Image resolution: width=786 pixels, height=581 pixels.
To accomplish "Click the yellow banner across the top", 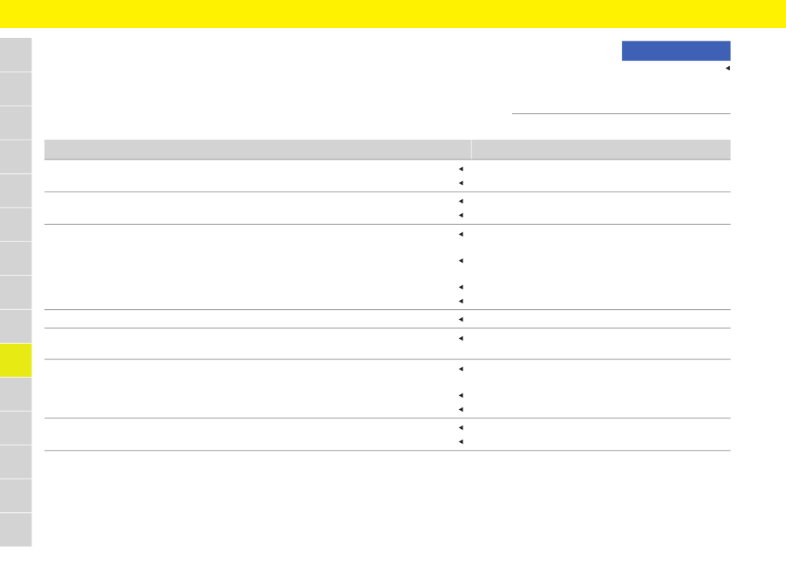I will coord(393,14).
